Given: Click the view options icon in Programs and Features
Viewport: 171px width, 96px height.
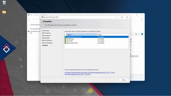Looking at the screenshot, I should coord(136,34).
